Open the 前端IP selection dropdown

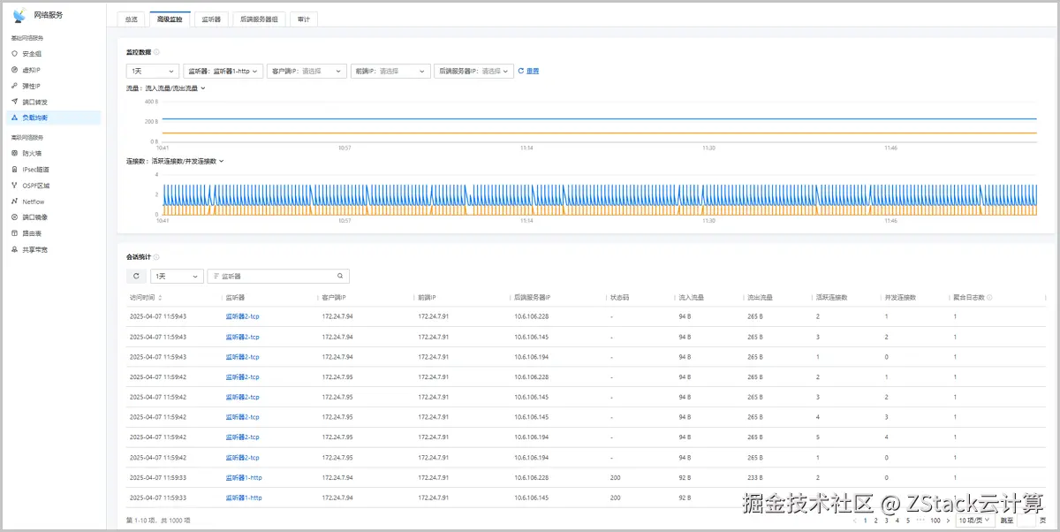[x=390, y=71]
